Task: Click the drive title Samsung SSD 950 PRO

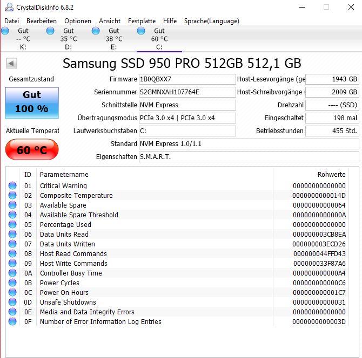Action: click(x=182, y=63)
